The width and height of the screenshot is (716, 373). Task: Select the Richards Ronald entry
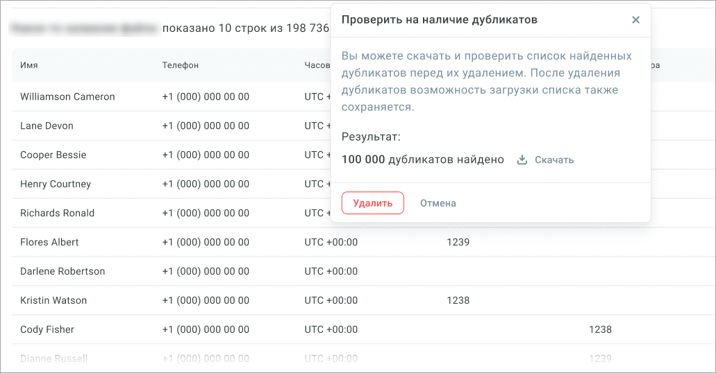coord(57,213)
